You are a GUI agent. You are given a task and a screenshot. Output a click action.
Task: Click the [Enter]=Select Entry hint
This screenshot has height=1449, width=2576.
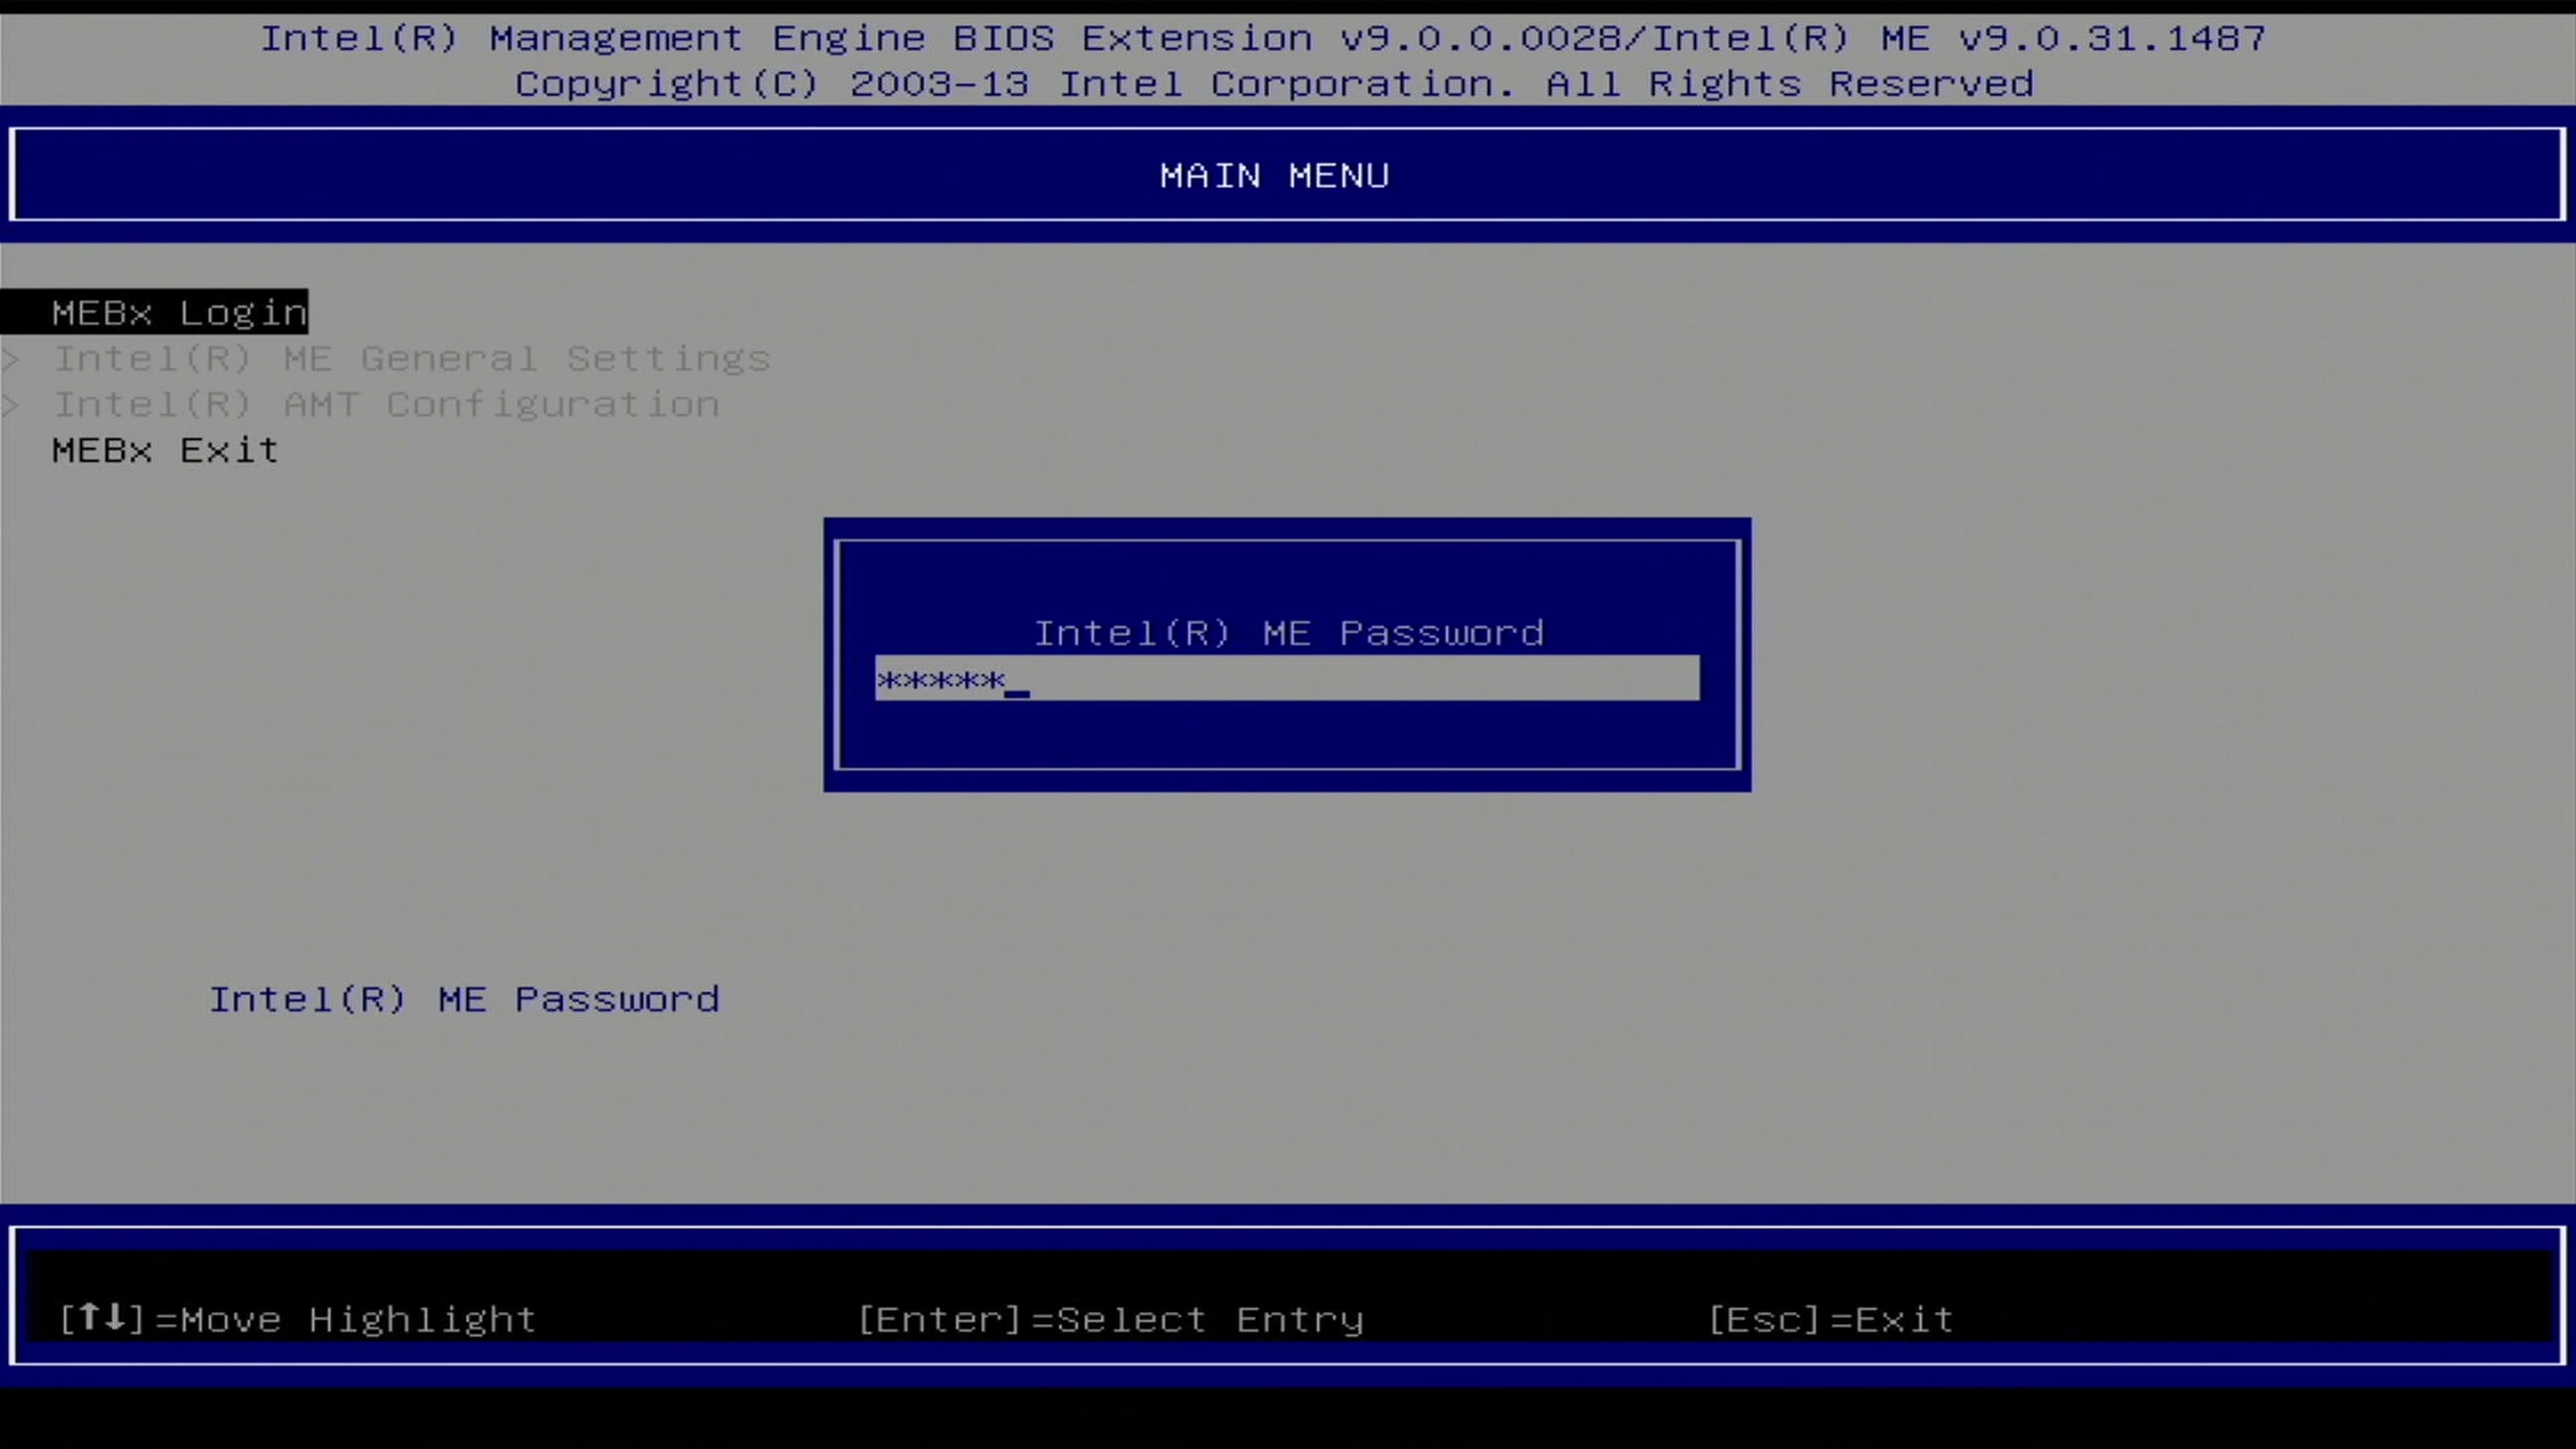point(1111,1319)
